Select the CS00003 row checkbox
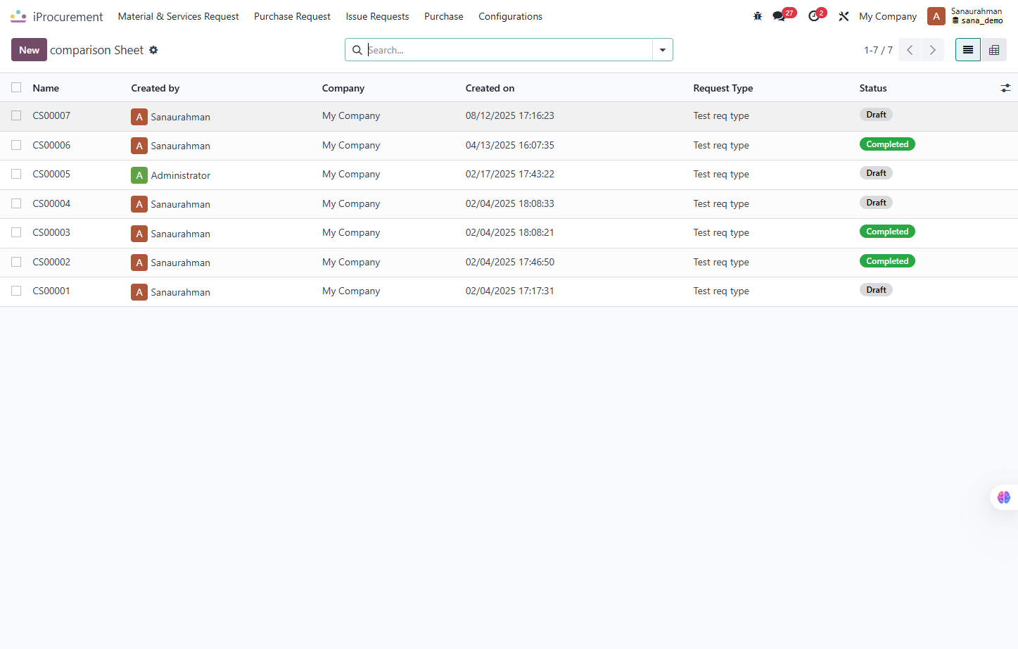 click(x=16, y=232)
